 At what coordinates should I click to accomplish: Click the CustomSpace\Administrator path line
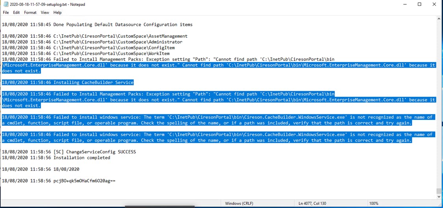point(92,42)
